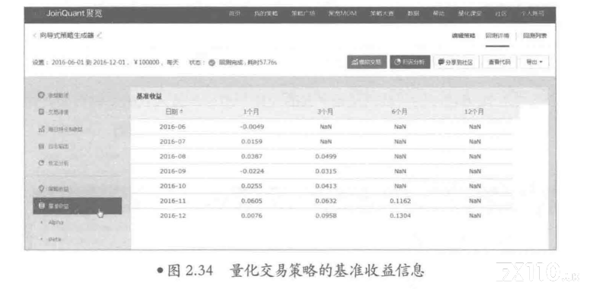
Task: Switch to the 回测列表 tab
Action: click(534, 36)
